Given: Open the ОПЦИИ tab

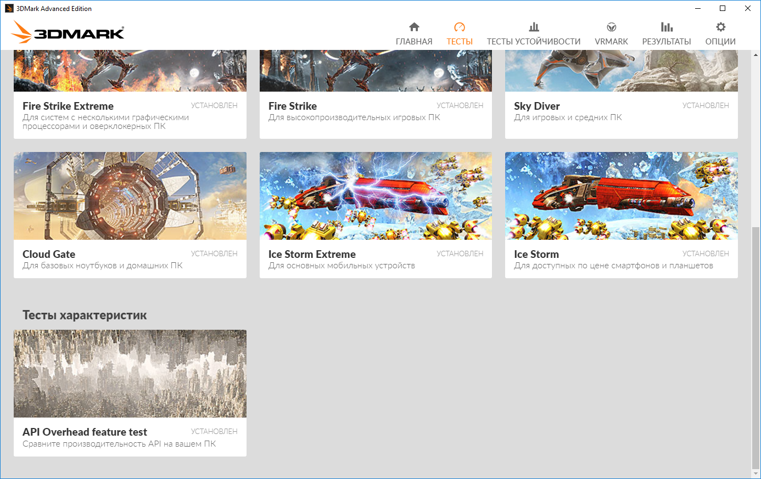Looking at the screenshot, I should [x=720, y=42].
